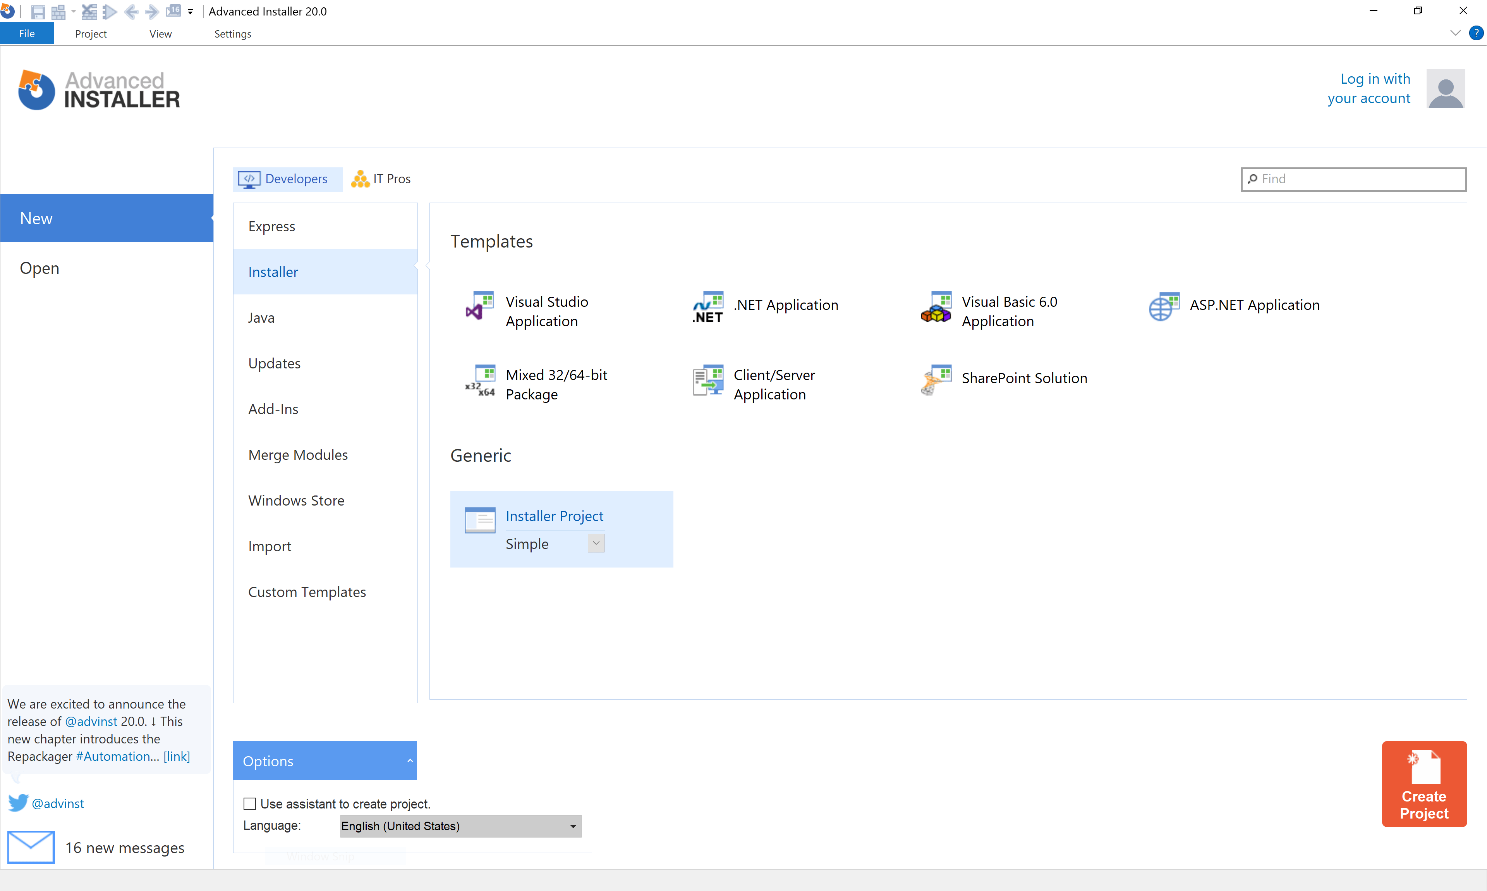Choose the Visual Studio Application template icon
1487x891 pixels.
pos(480,306)
